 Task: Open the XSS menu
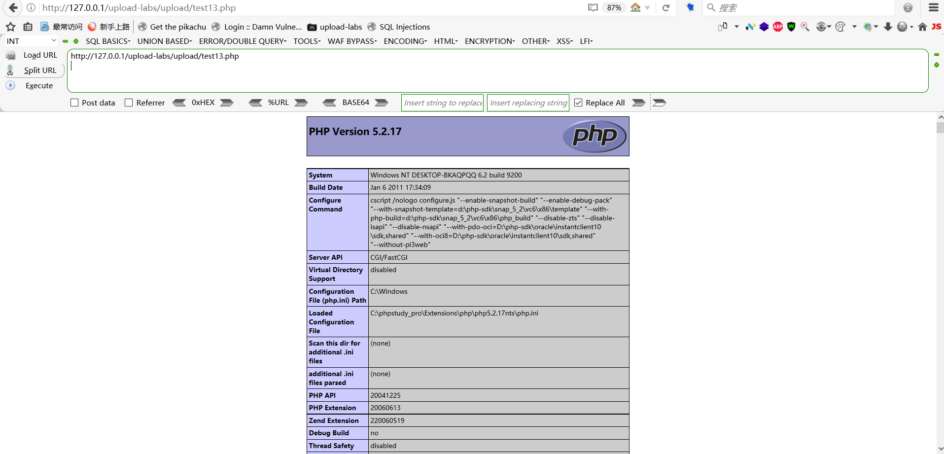click(x=565, y=41)
